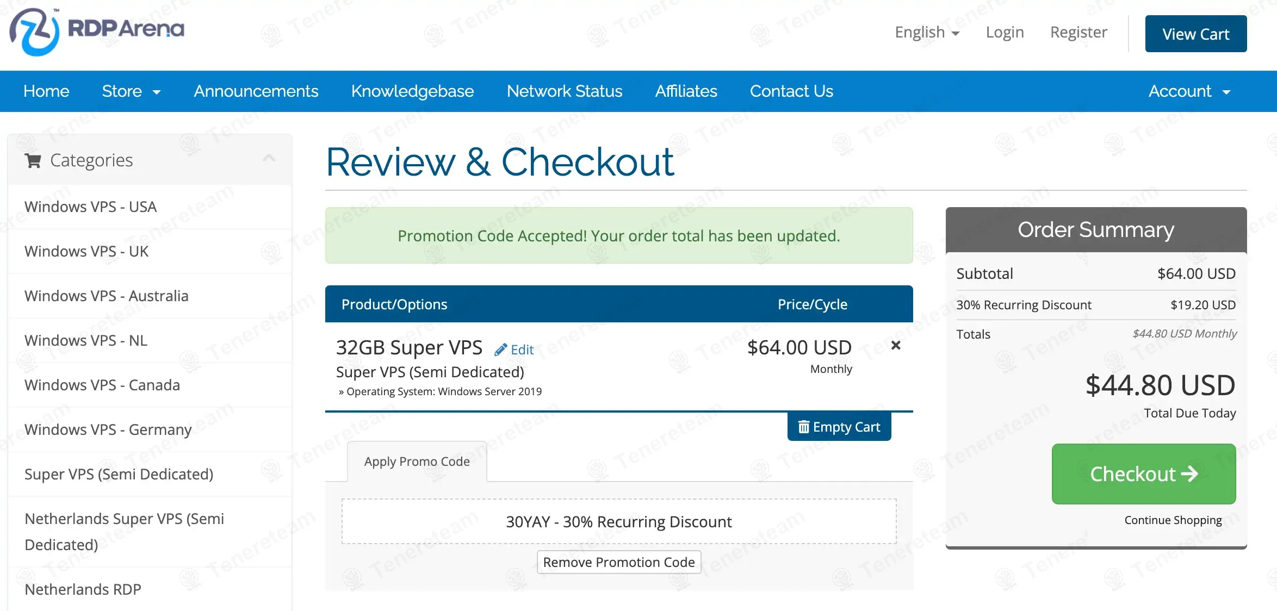Select Windows VPS - Germany category

point(108,429)
